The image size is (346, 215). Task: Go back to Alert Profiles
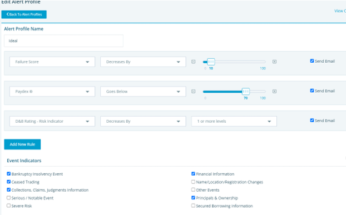pos(24,14)
